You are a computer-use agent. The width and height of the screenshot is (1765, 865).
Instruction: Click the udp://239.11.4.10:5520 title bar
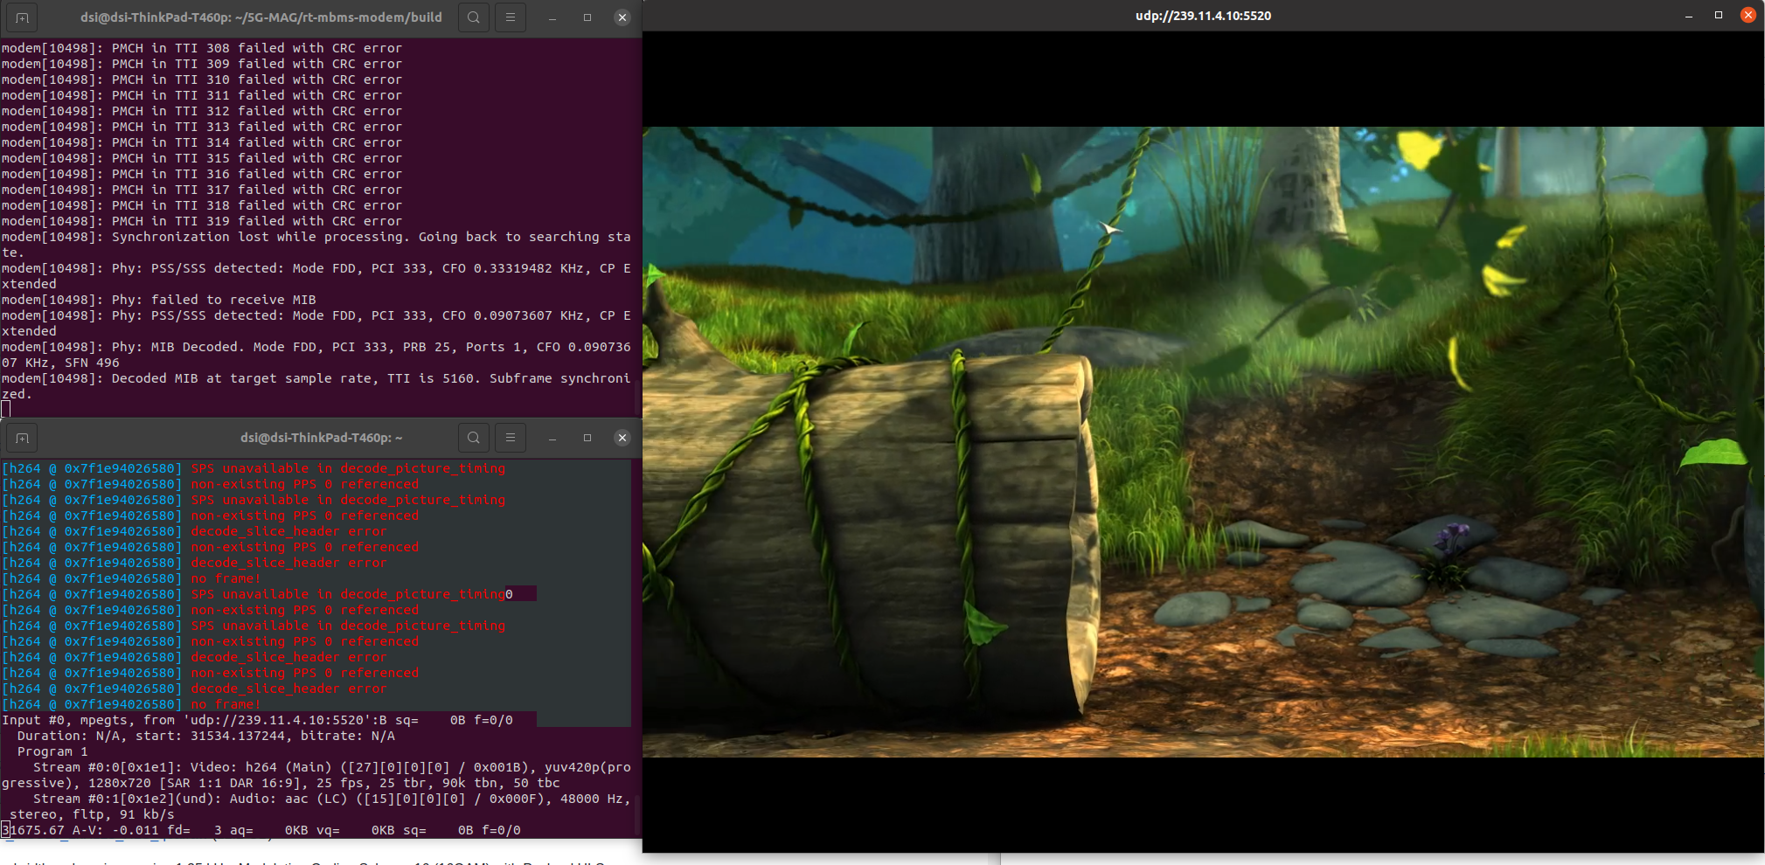click(1203, 16)
